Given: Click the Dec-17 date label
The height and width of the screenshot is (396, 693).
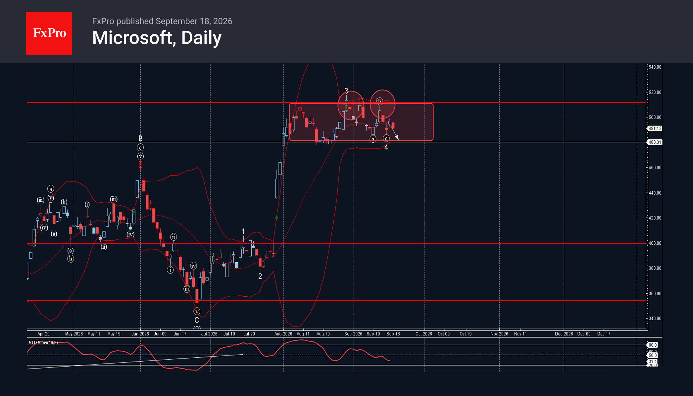Looking at the screenshot, I should 604,334.
